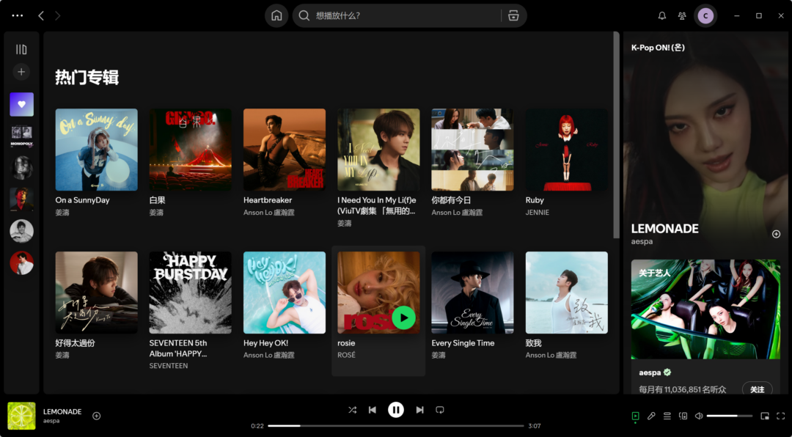The height and width of the screenshot is (437, 792).
Task: Open the red-background artist in sidebar
Action: pos(22,263)
